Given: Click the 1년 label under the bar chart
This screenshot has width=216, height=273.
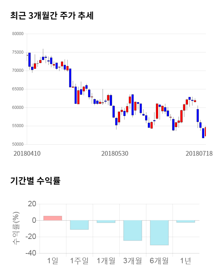Looking at the screenshot, I should pos(186,261).
